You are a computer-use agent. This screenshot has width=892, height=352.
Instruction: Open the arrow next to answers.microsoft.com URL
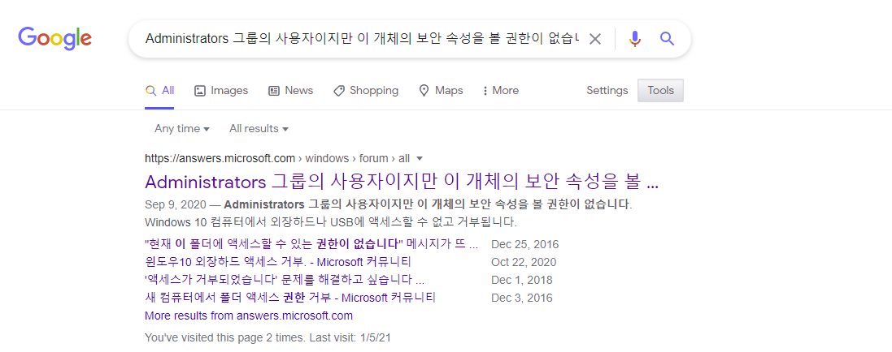[x=420, y=158]
